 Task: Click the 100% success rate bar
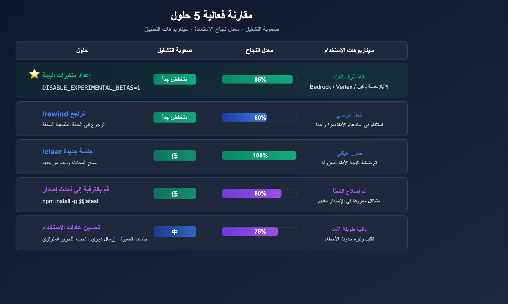(x=259, y=155)
